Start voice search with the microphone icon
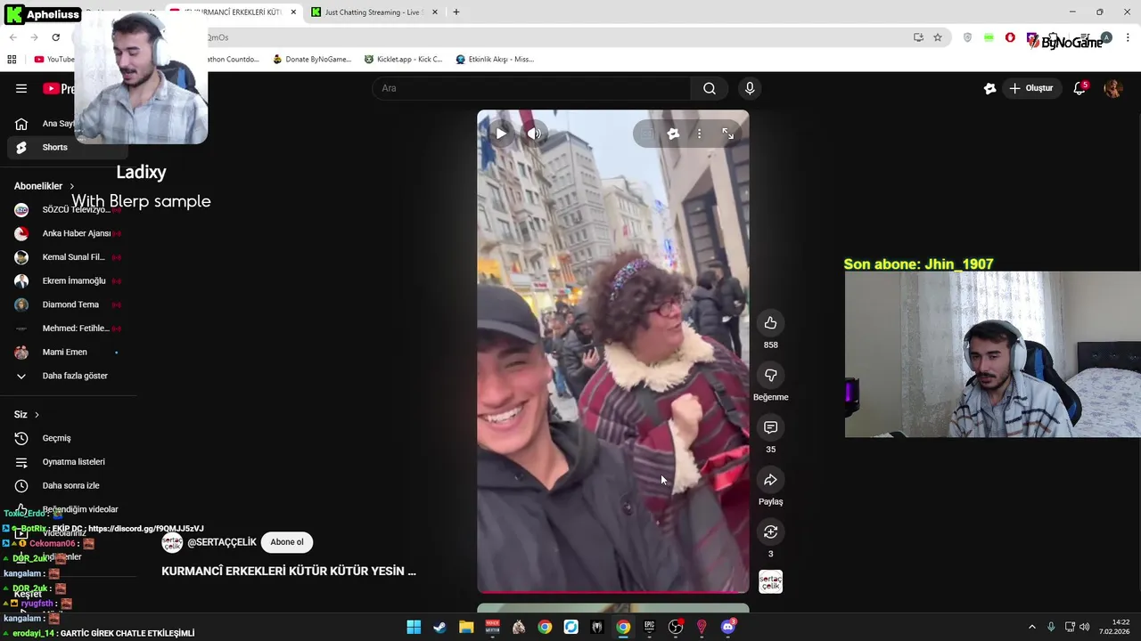This screenshot has width=1141, height=641. pyautogui.click(x=750, y=88)
